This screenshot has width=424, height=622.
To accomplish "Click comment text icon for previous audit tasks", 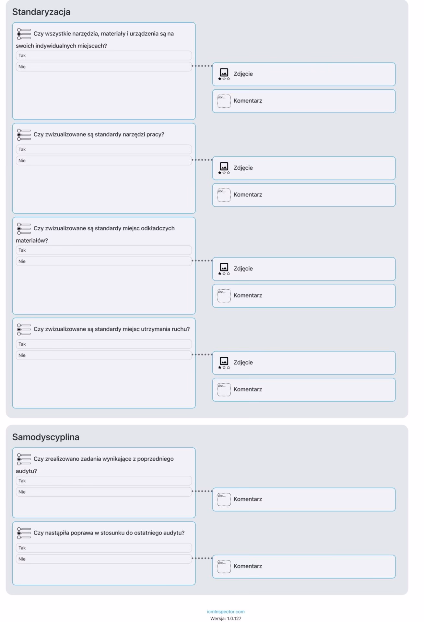I will click(224, 499).
